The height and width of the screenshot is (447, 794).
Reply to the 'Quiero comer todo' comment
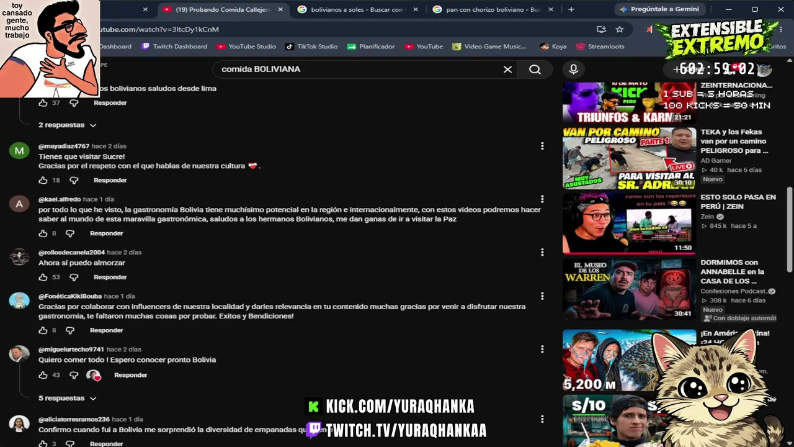(x=130, y=375)
